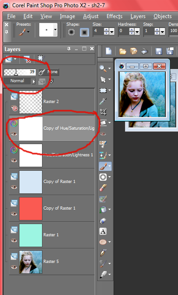Pick the Flood Fill bucket tool
The image size is (178, 295).
[103, 209]
